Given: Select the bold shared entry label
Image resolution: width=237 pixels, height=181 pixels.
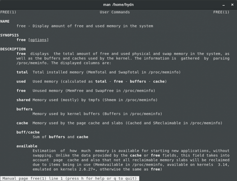Looking at the screenshot, I should [23, 100].
